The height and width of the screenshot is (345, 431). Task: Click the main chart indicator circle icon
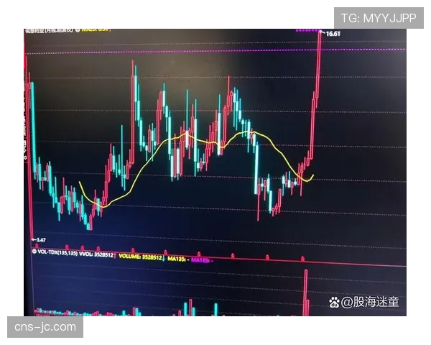click(x=78, y=29)
